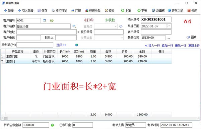Click the 报价单号 input field
Screen dimensions: 201x129
[109, 32]
